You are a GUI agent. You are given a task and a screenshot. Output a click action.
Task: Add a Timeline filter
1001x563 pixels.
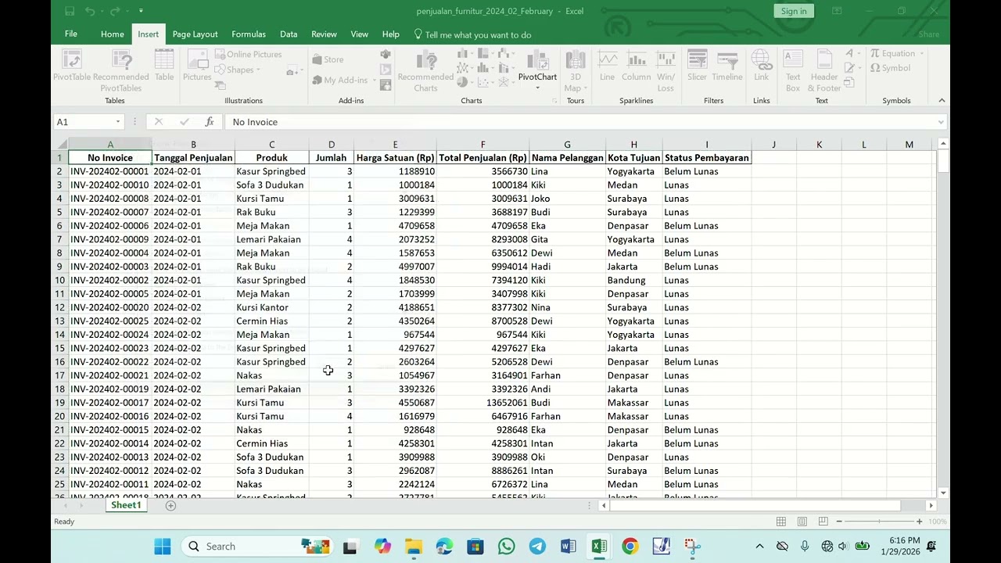click(727, 66)
